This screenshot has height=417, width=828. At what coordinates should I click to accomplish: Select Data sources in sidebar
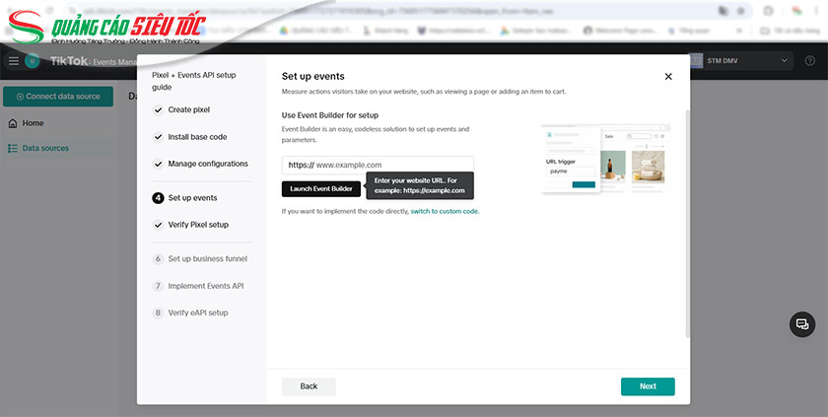click(x=57, y=148)
